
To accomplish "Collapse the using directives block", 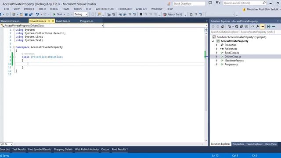I will [x=14, y=30].
